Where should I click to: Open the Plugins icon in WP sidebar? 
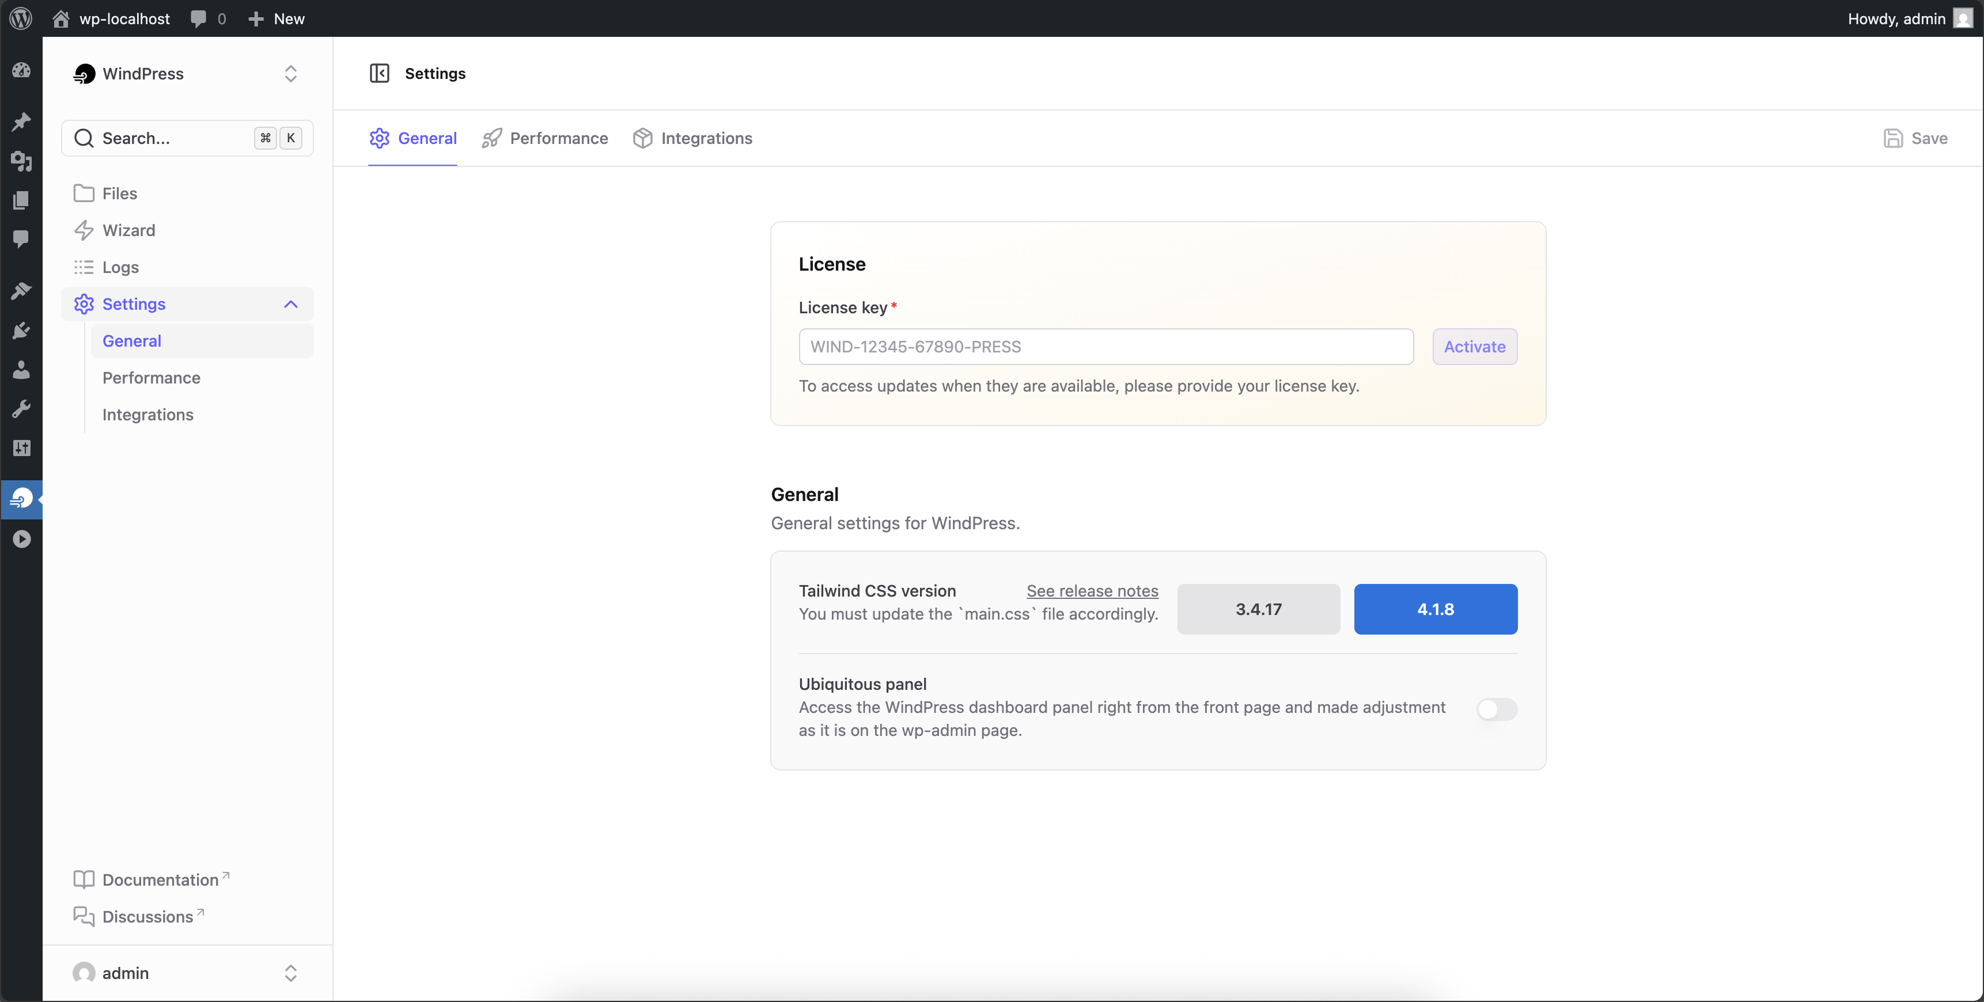click(21, 331)
